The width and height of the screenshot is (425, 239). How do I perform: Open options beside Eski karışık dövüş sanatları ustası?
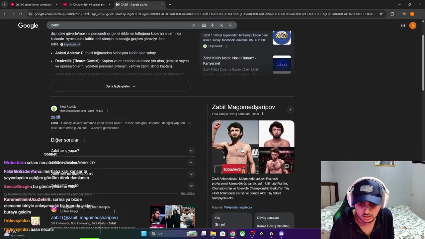262,114
